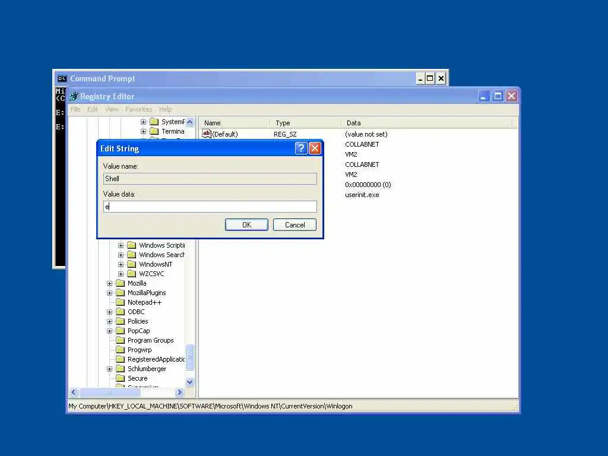
Task: Select the Schlumberger folder icon
Action: (x=120, y=369)
